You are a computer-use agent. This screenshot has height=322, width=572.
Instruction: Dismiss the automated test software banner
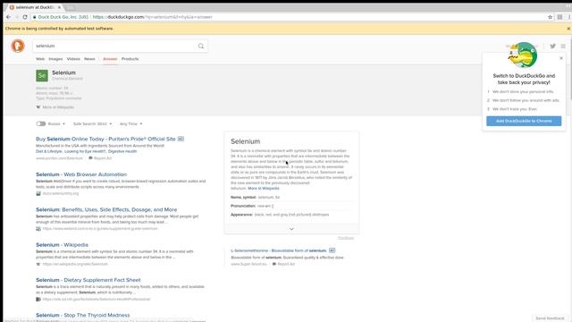[568, 29]
